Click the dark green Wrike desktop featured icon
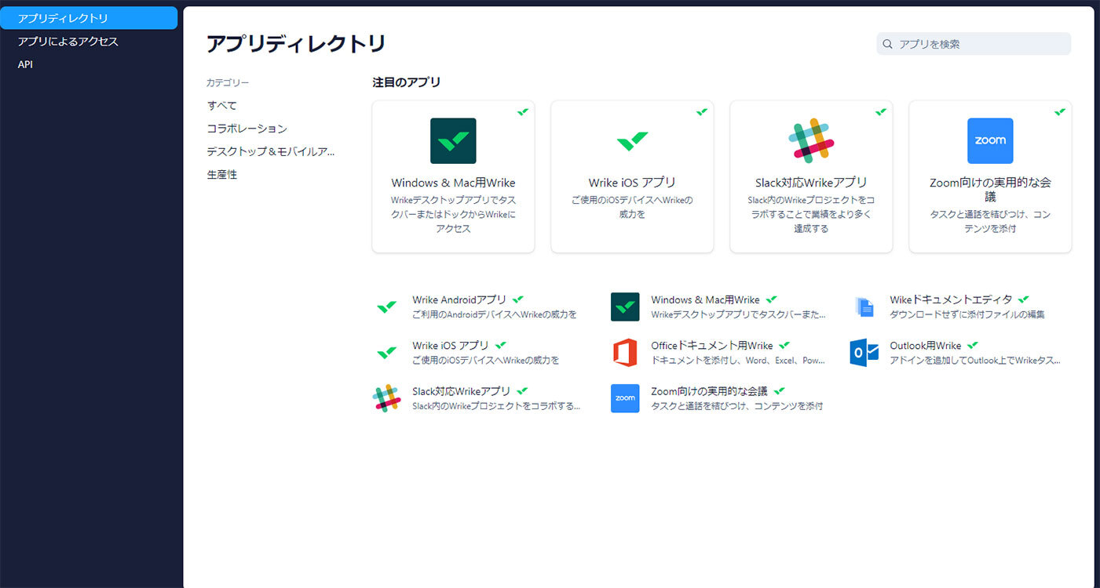 (453, 141)
